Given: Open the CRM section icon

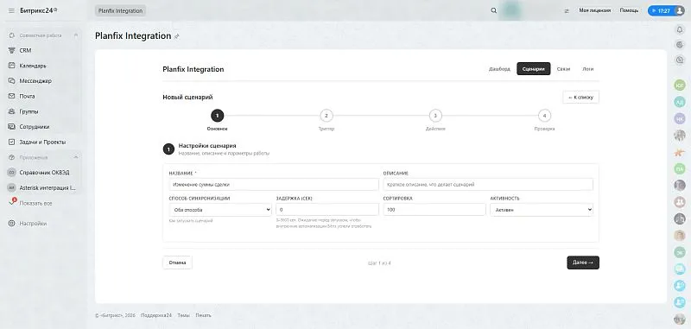Looking at the screenshot, I should [12, 50].
